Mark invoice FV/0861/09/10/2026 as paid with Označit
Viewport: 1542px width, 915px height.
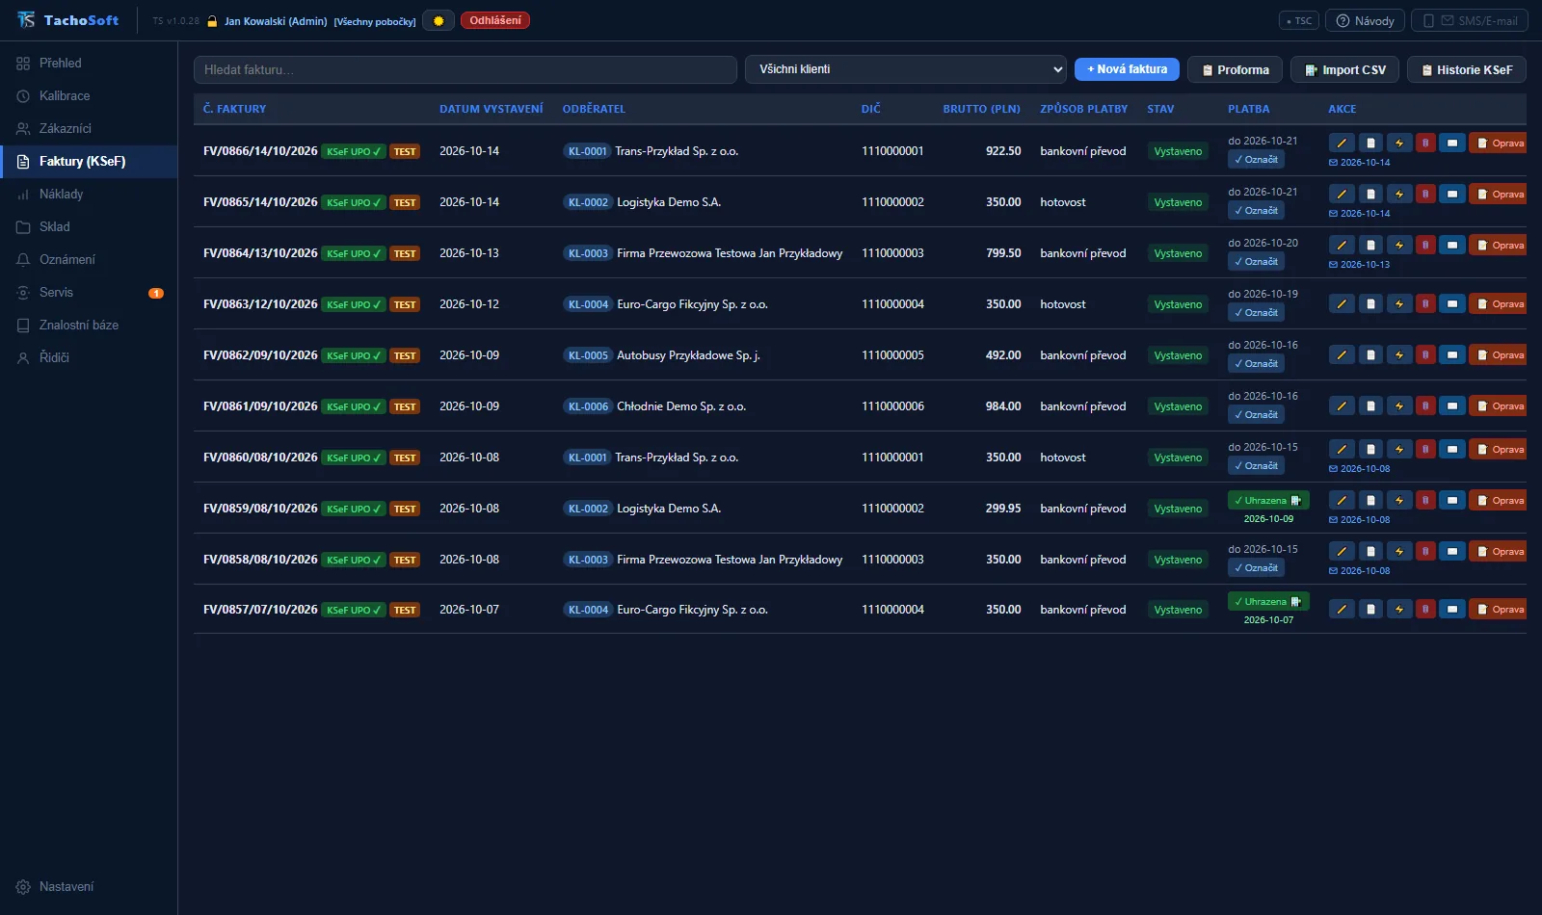(x=1256, y=414)
